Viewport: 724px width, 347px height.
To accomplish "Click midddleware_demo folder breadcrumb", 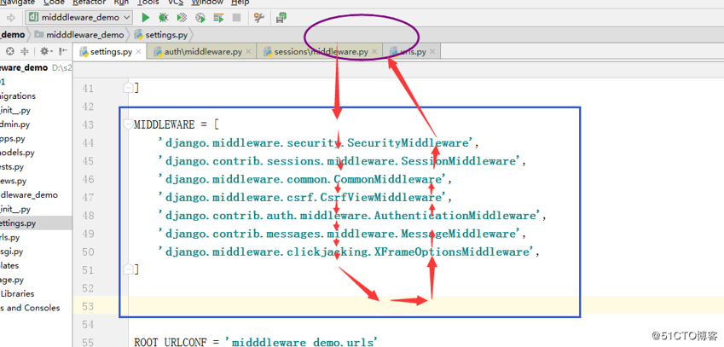I will [79, 35].
